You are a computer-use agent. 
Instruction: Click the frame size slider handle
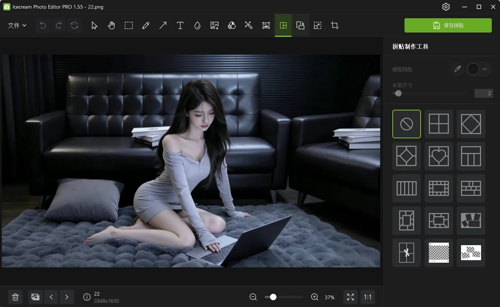point(398,93)
